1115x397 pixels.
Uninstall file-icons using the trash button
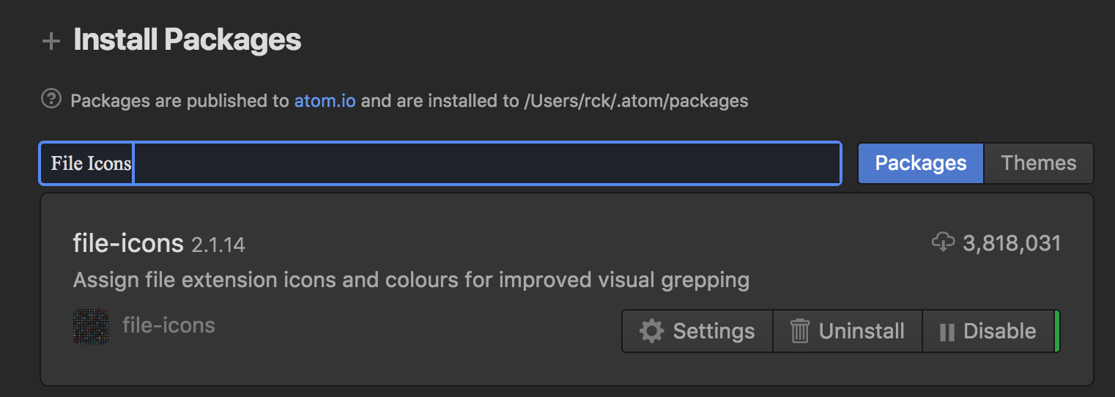pyautogui.click(x=848, y=331)
